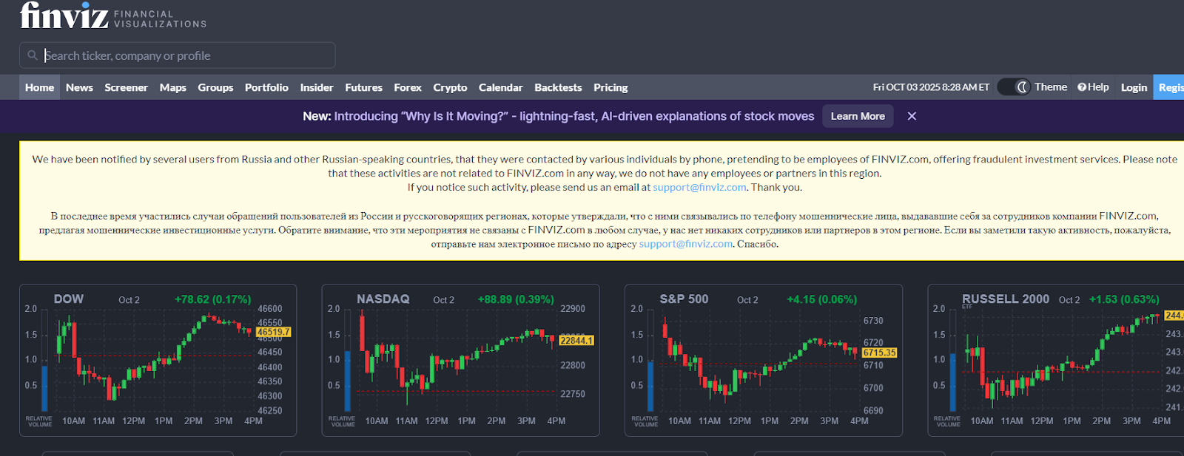Screen dimensions: 1184x456
Task: Click the NASDAQ change +88.89 (0.39%)
Action: (x=516, y=299)
